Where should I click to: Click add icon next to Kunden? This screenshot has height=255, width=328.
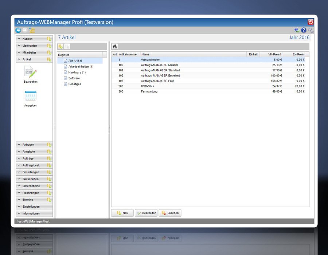click(49, 39)
